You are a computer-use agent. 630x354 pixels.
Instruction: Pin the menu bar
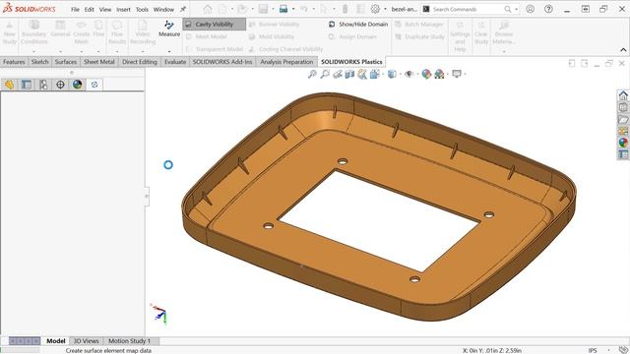[x=183, y=9]
